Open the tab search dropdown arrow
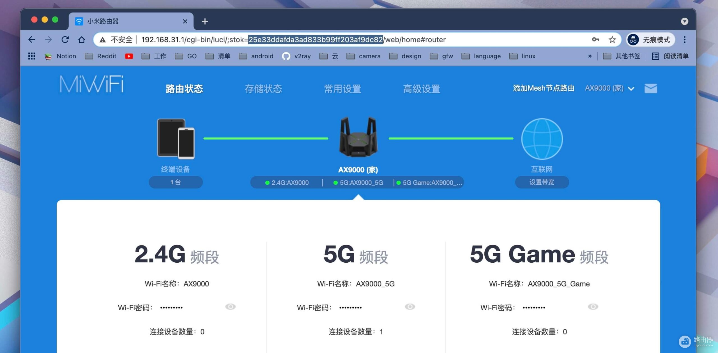Screen dimensions: 718x353 (685, 21)
